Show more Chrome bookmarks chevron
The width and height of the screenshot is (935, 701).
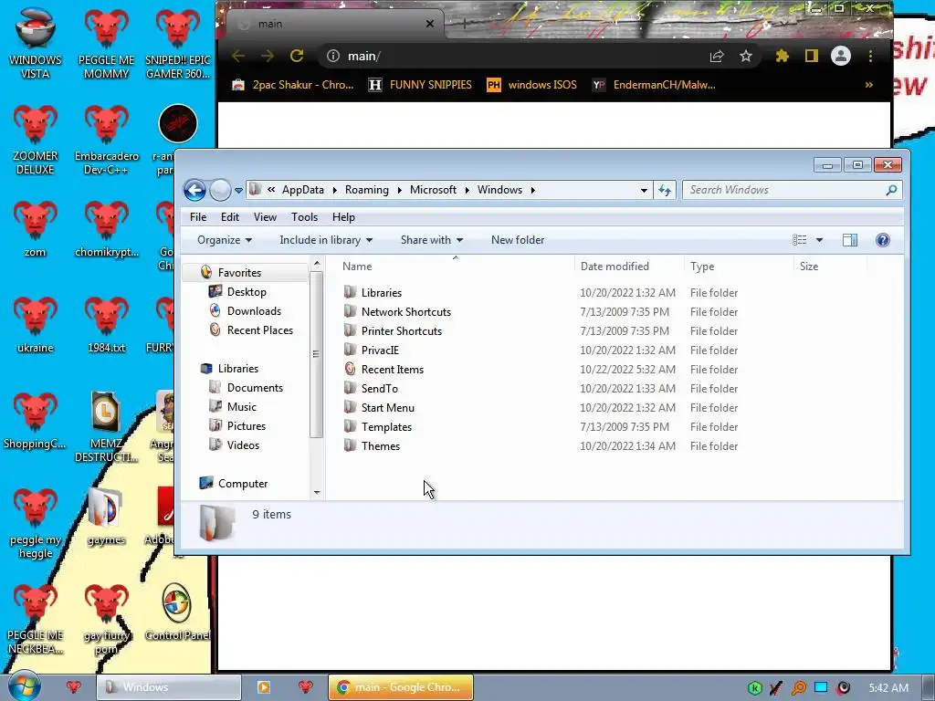coord(869,85)
